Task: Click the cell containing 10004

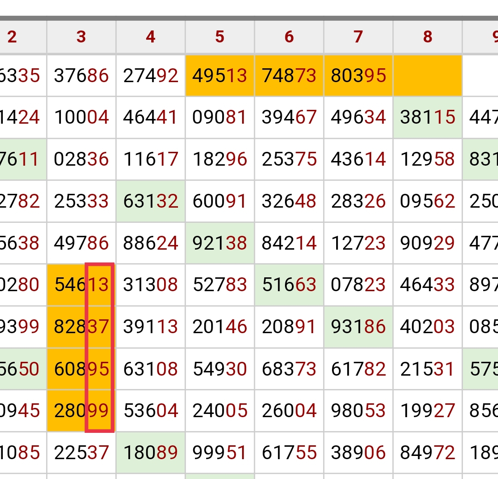Action: (81, 118)
